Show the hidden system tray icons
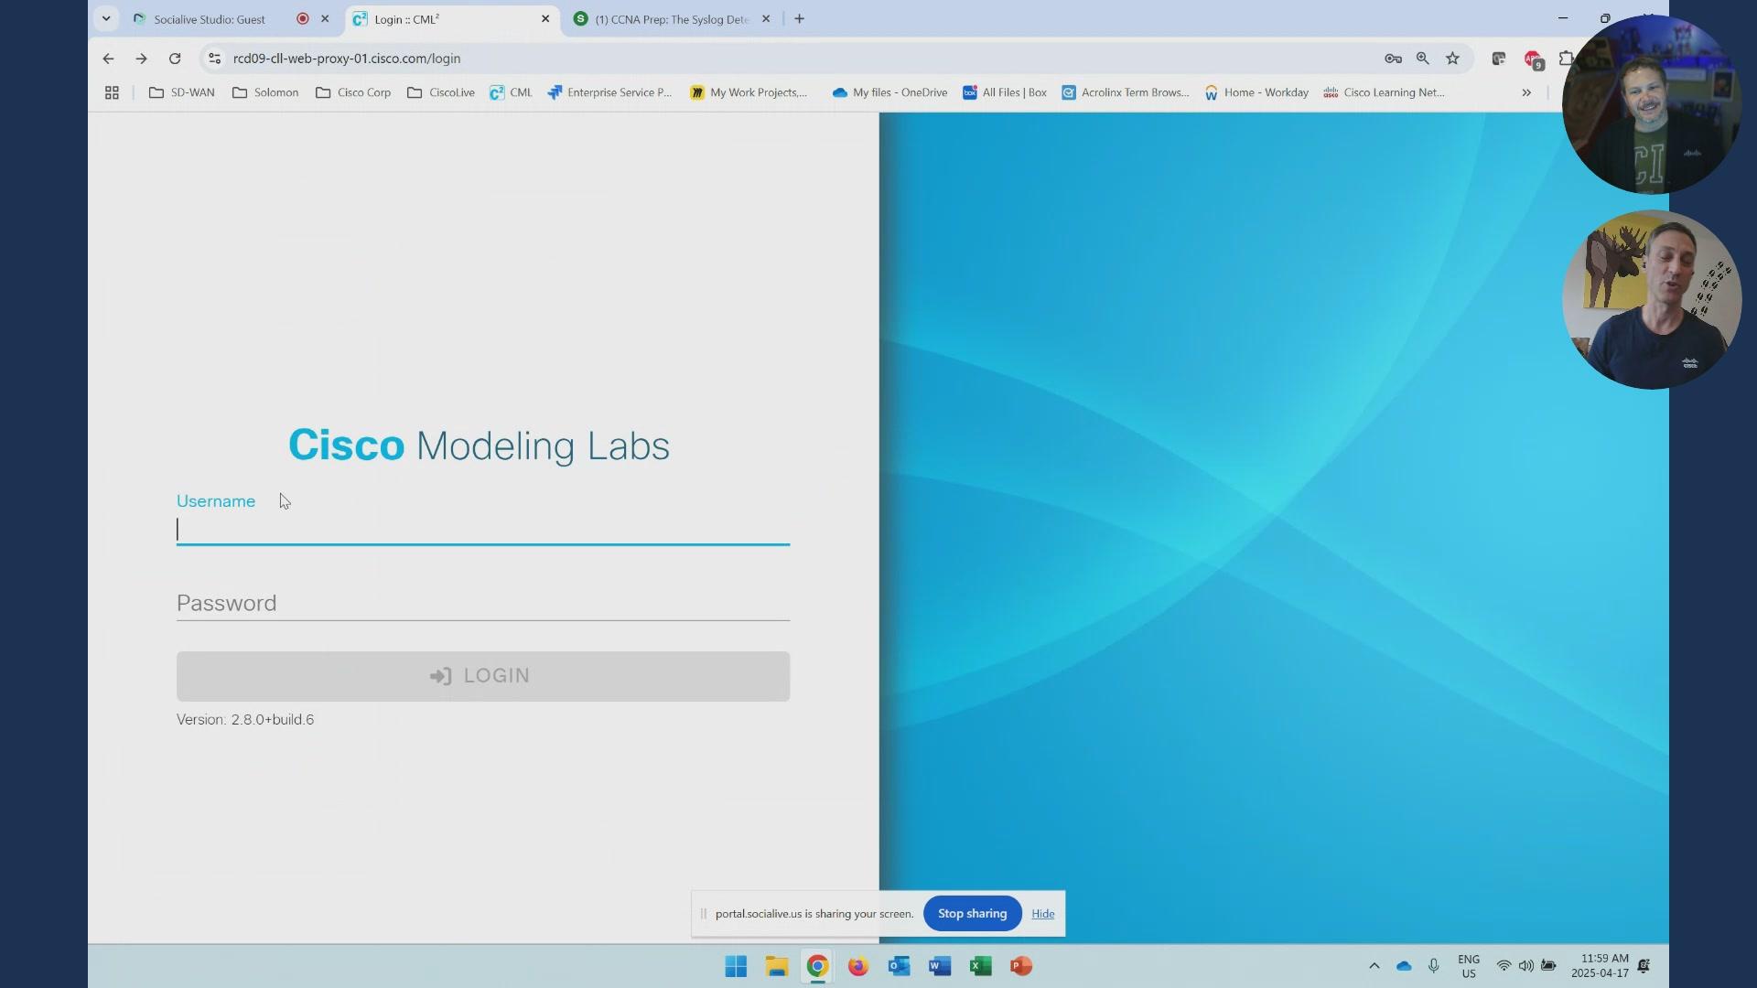This screenshot has width=1757, height=988. [x=1374, y=966]
